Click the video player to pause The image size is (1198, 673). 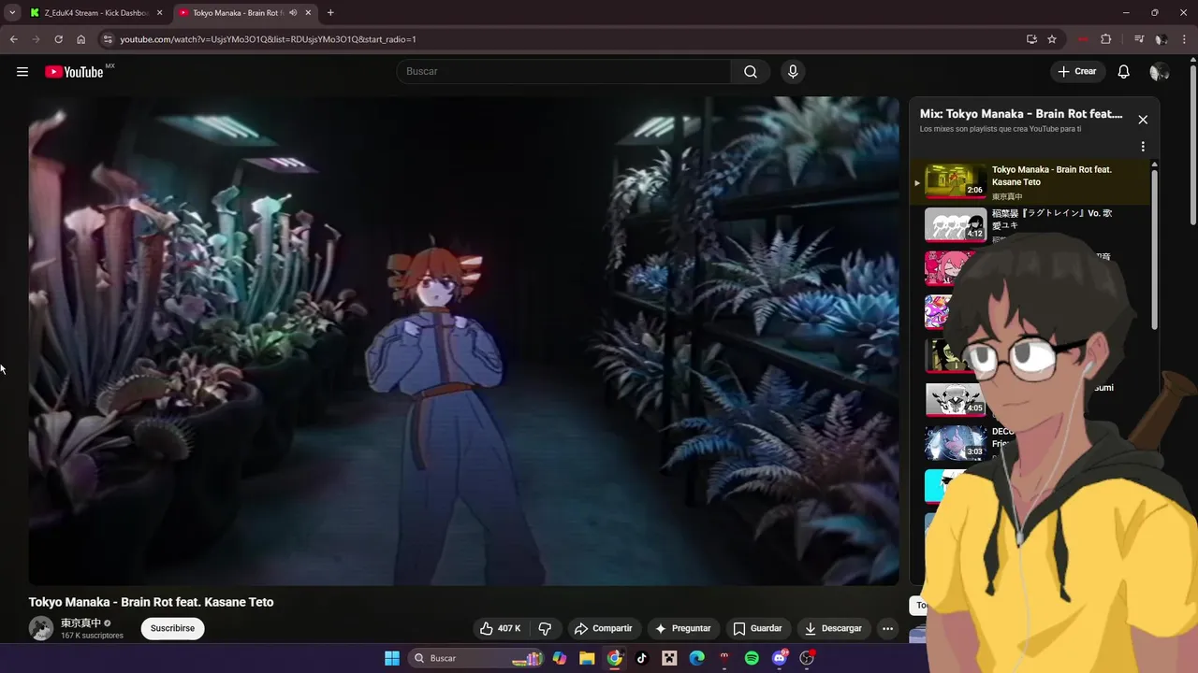tap(463, 341)
